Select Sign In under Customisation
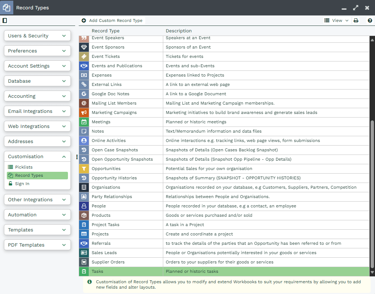The width and height of the screenshot is (375, 294). tap(22, 184)
